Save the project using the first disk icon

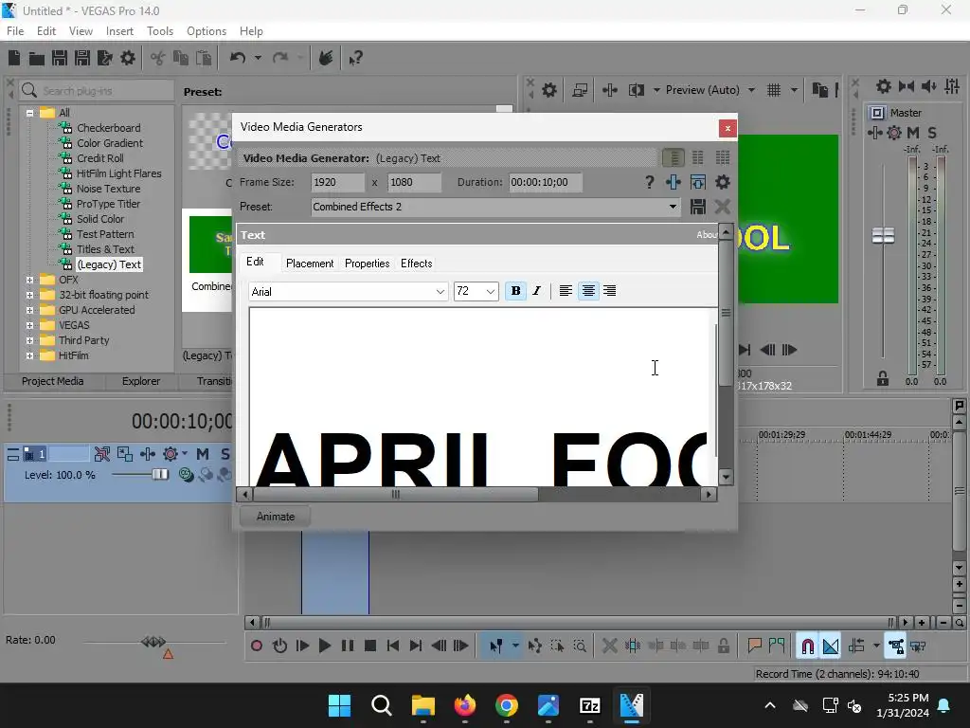60,58
